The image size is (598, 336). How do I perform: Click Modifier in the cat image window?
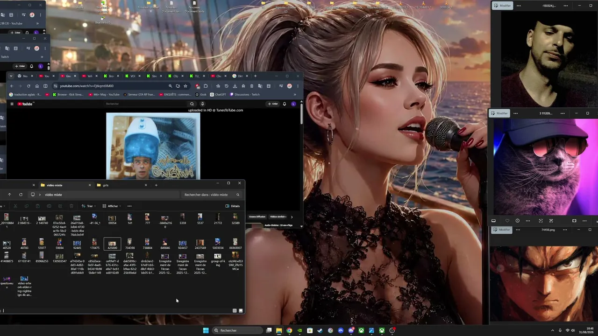coord(499,113)
